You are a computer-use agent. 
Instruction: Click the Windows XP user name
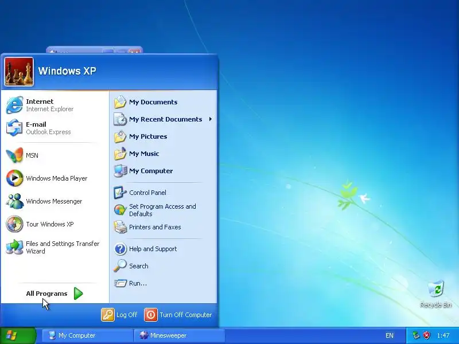67,71
